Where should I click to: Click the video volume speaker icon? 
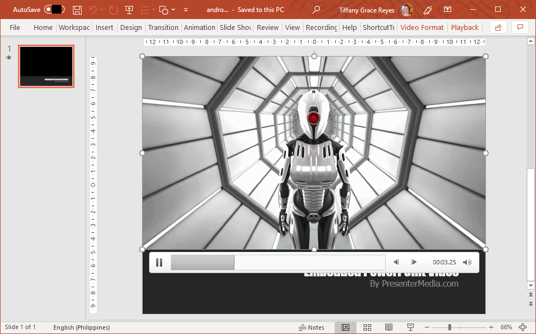(467, 263)
